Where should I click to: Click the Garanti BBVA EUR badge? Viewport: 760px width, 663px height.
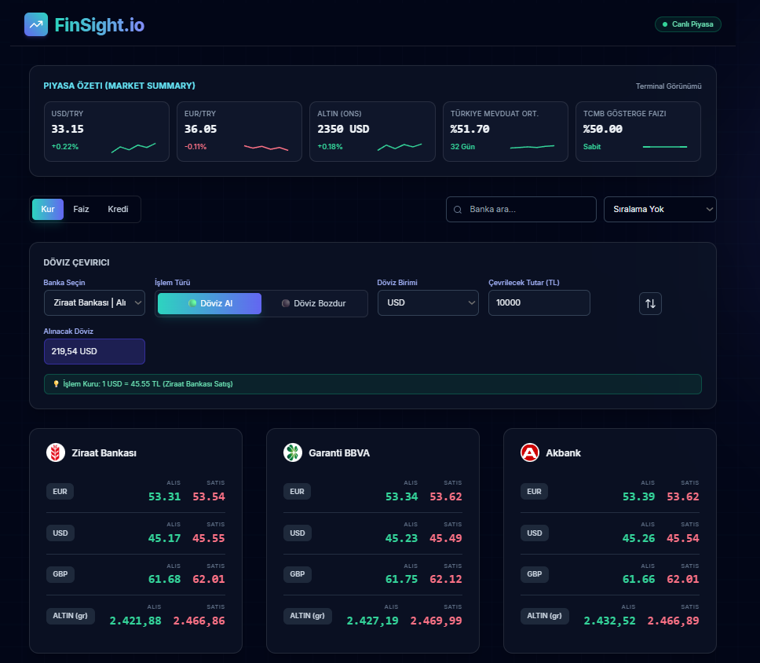297,491
